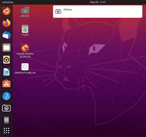146x137 pixels.
Task: Open Ubuntu Software store icon
Action: (x=6, y=83)
